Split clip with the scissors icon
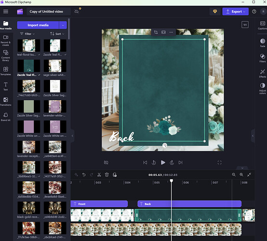This screenshot has height=241, width=267. (x=99, y=175)
